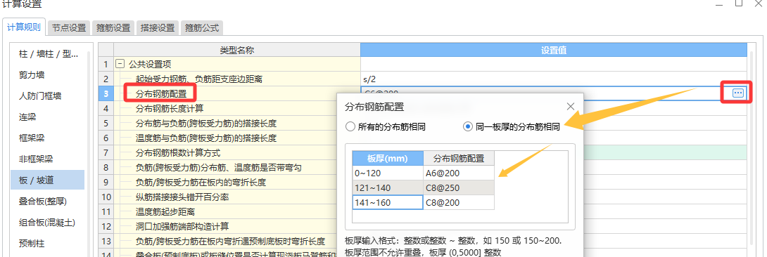The width and height of the screenshot is (767, 257).
Task: Click the 121~140 thickness cell
Action: click(x=388, y=187)
